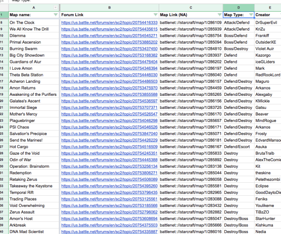Open forum link for Zerus Assault
281x234 pixels.
pyautogui.click(x=109, y=212)
